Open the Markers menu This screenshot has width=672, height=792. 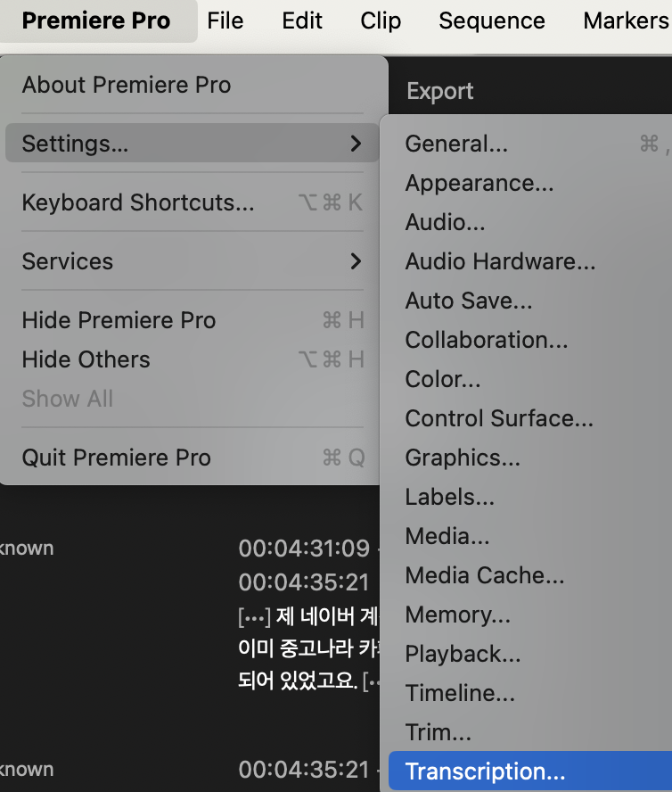click(626, 21)
